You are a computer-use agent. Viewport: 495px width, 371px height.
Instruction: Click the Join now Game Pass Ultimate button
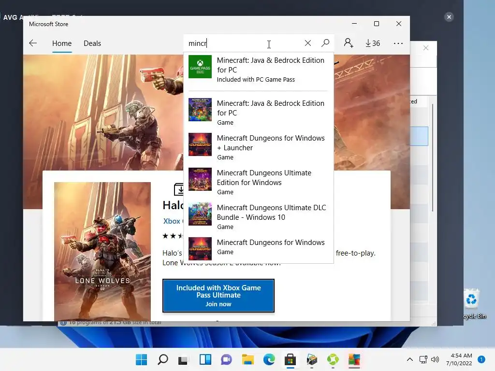pyautogui.click(x=218, y=296)
